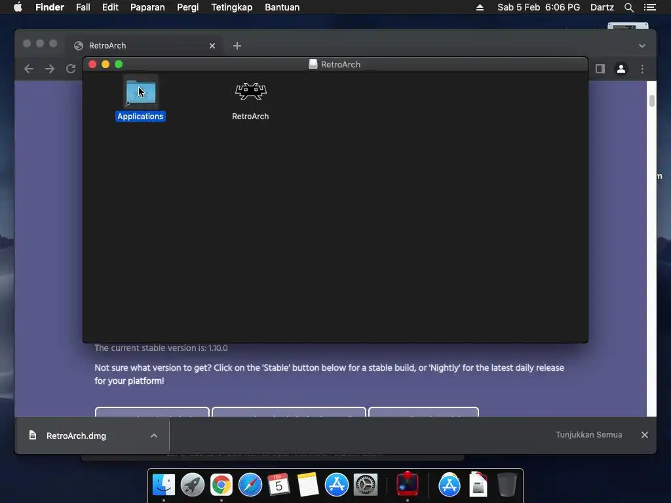671x503 pixels.
Task: Open the Paparan menu
Action: point(147,7)
